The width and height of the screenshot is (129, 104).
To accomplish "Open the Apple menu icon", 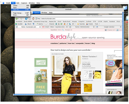I will point(3,3).
